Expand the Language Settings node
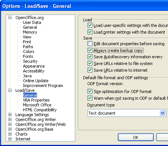 pos(10,115)
